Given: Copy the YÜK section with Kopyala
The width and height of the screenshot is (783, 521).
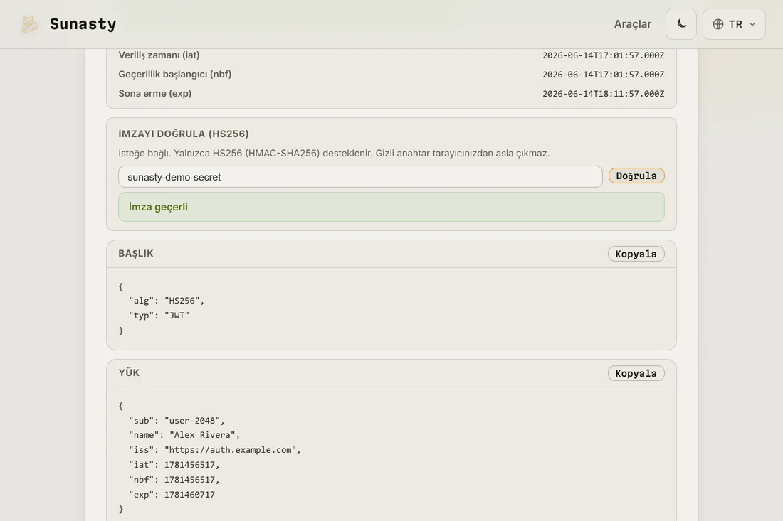Looking at the screenshot, I should click(x=636, y=373).
